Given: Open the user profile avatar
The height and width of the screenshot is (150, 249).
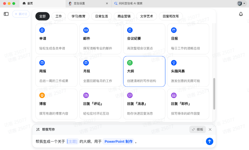Looking at the screenshot, I should pos(240,3).
